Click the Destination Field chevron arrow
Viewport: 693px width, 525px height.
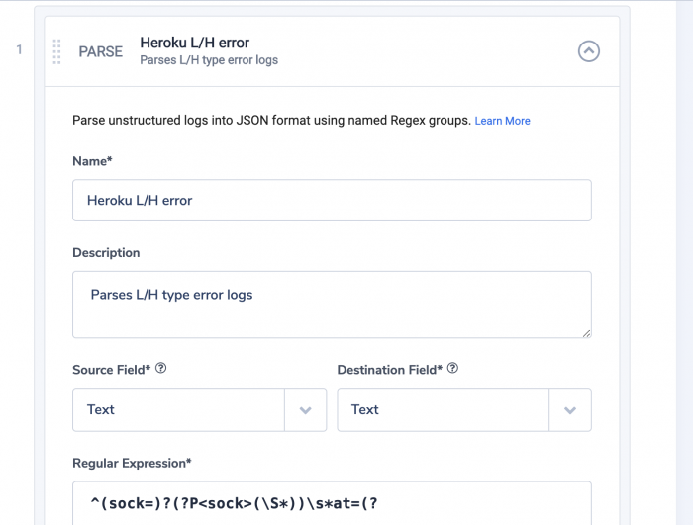570,410
